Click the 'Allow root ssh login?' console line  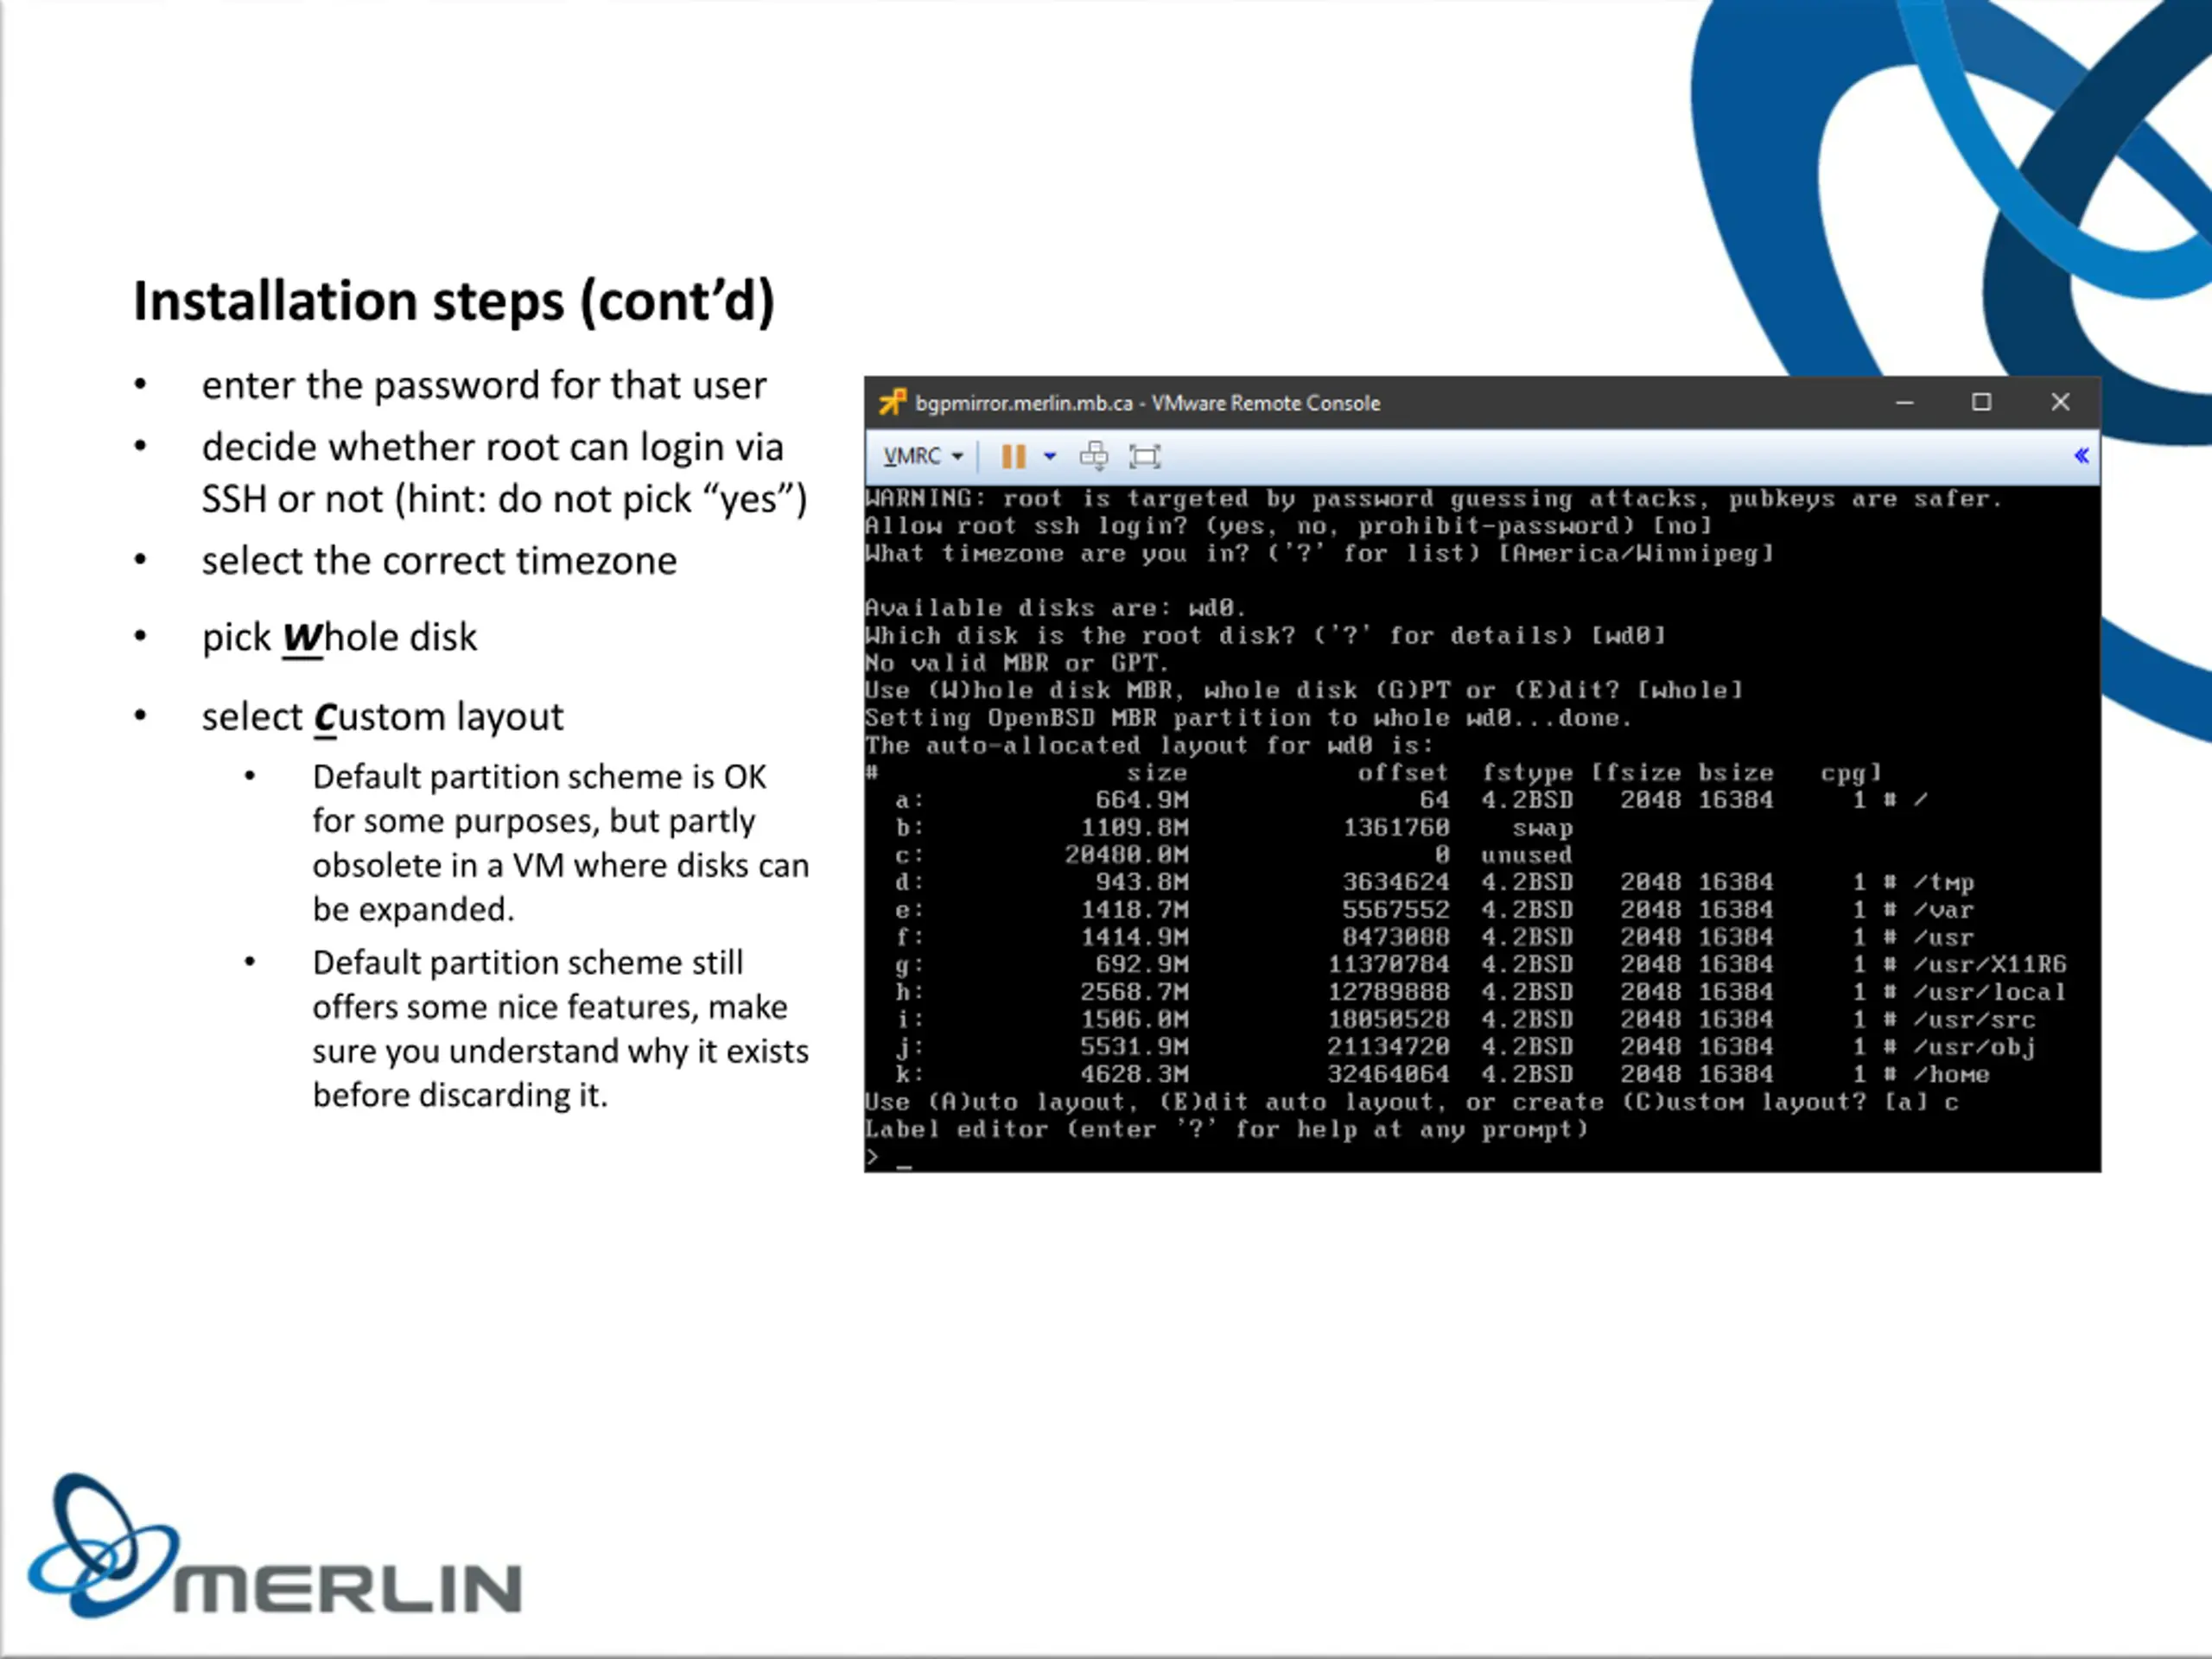coord(1288,526)
